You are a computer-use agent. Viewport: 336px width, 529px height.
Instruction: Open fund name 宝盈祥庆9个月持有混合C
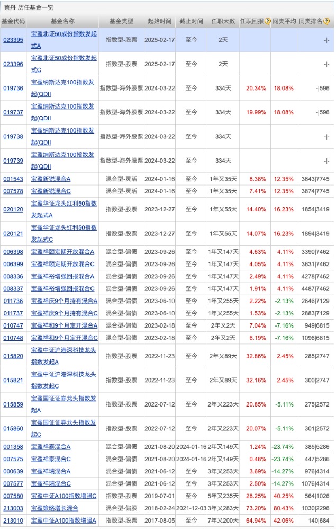[x=65, y=313]
